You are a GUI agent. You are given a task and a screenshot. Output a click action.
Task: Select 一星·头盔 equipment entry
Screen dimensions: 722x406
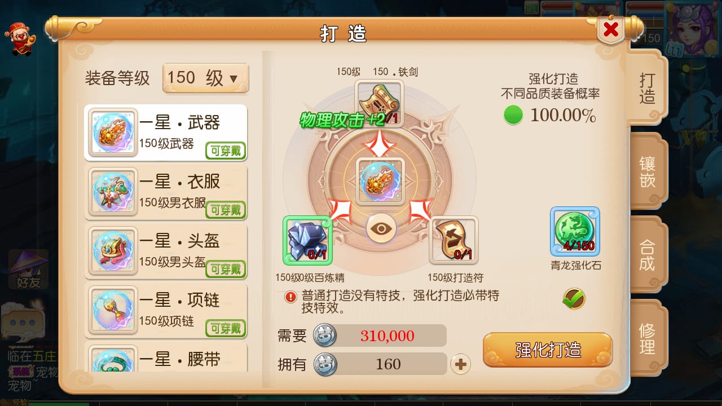coord(166,250)
